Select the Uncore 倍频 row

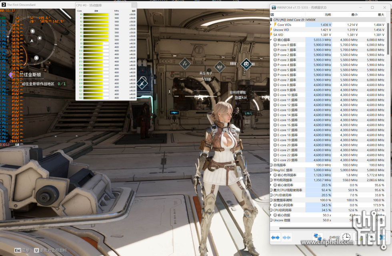coord(328,220)
